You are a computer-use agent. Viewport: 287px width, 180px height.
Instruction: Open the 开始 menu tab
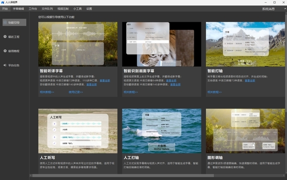(x=5, y=9)
